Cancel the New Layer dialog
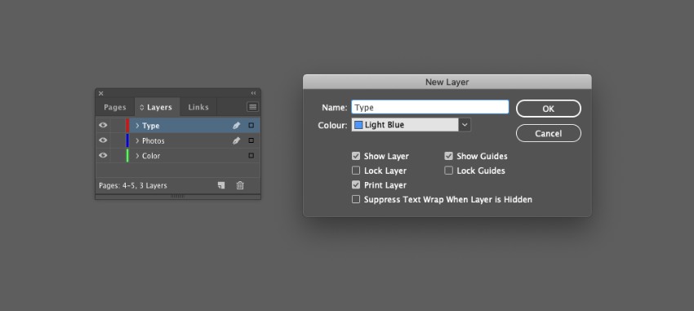This screenshot has width=694, height=311. 549,134
